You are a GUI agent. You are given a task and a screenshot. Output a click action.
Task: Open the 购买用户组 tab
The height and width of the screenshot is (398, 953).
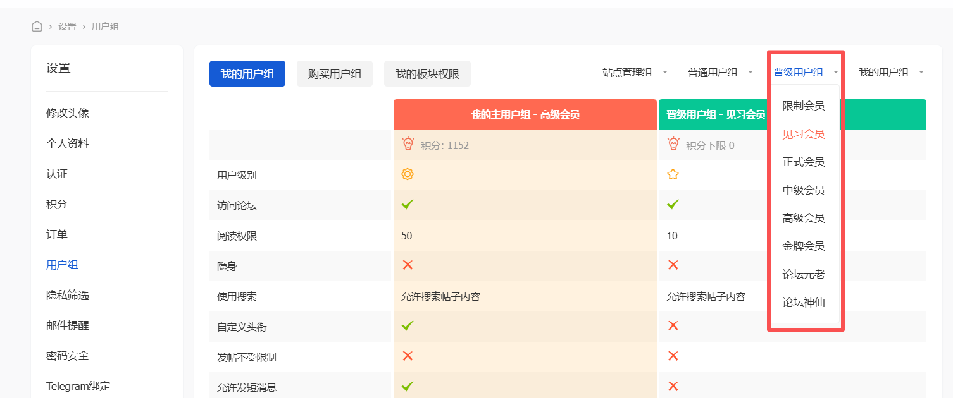click(x=335, y=74)
